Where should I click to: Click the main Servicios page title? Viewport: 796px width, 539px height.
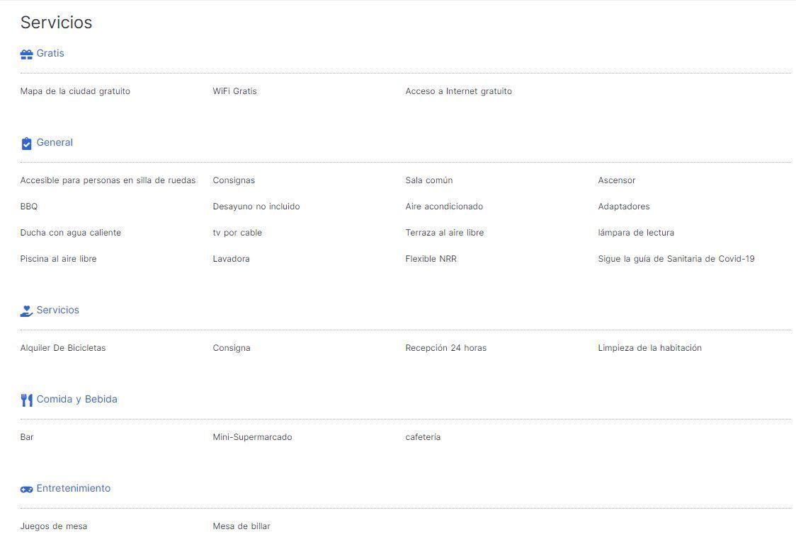point(57,23)
